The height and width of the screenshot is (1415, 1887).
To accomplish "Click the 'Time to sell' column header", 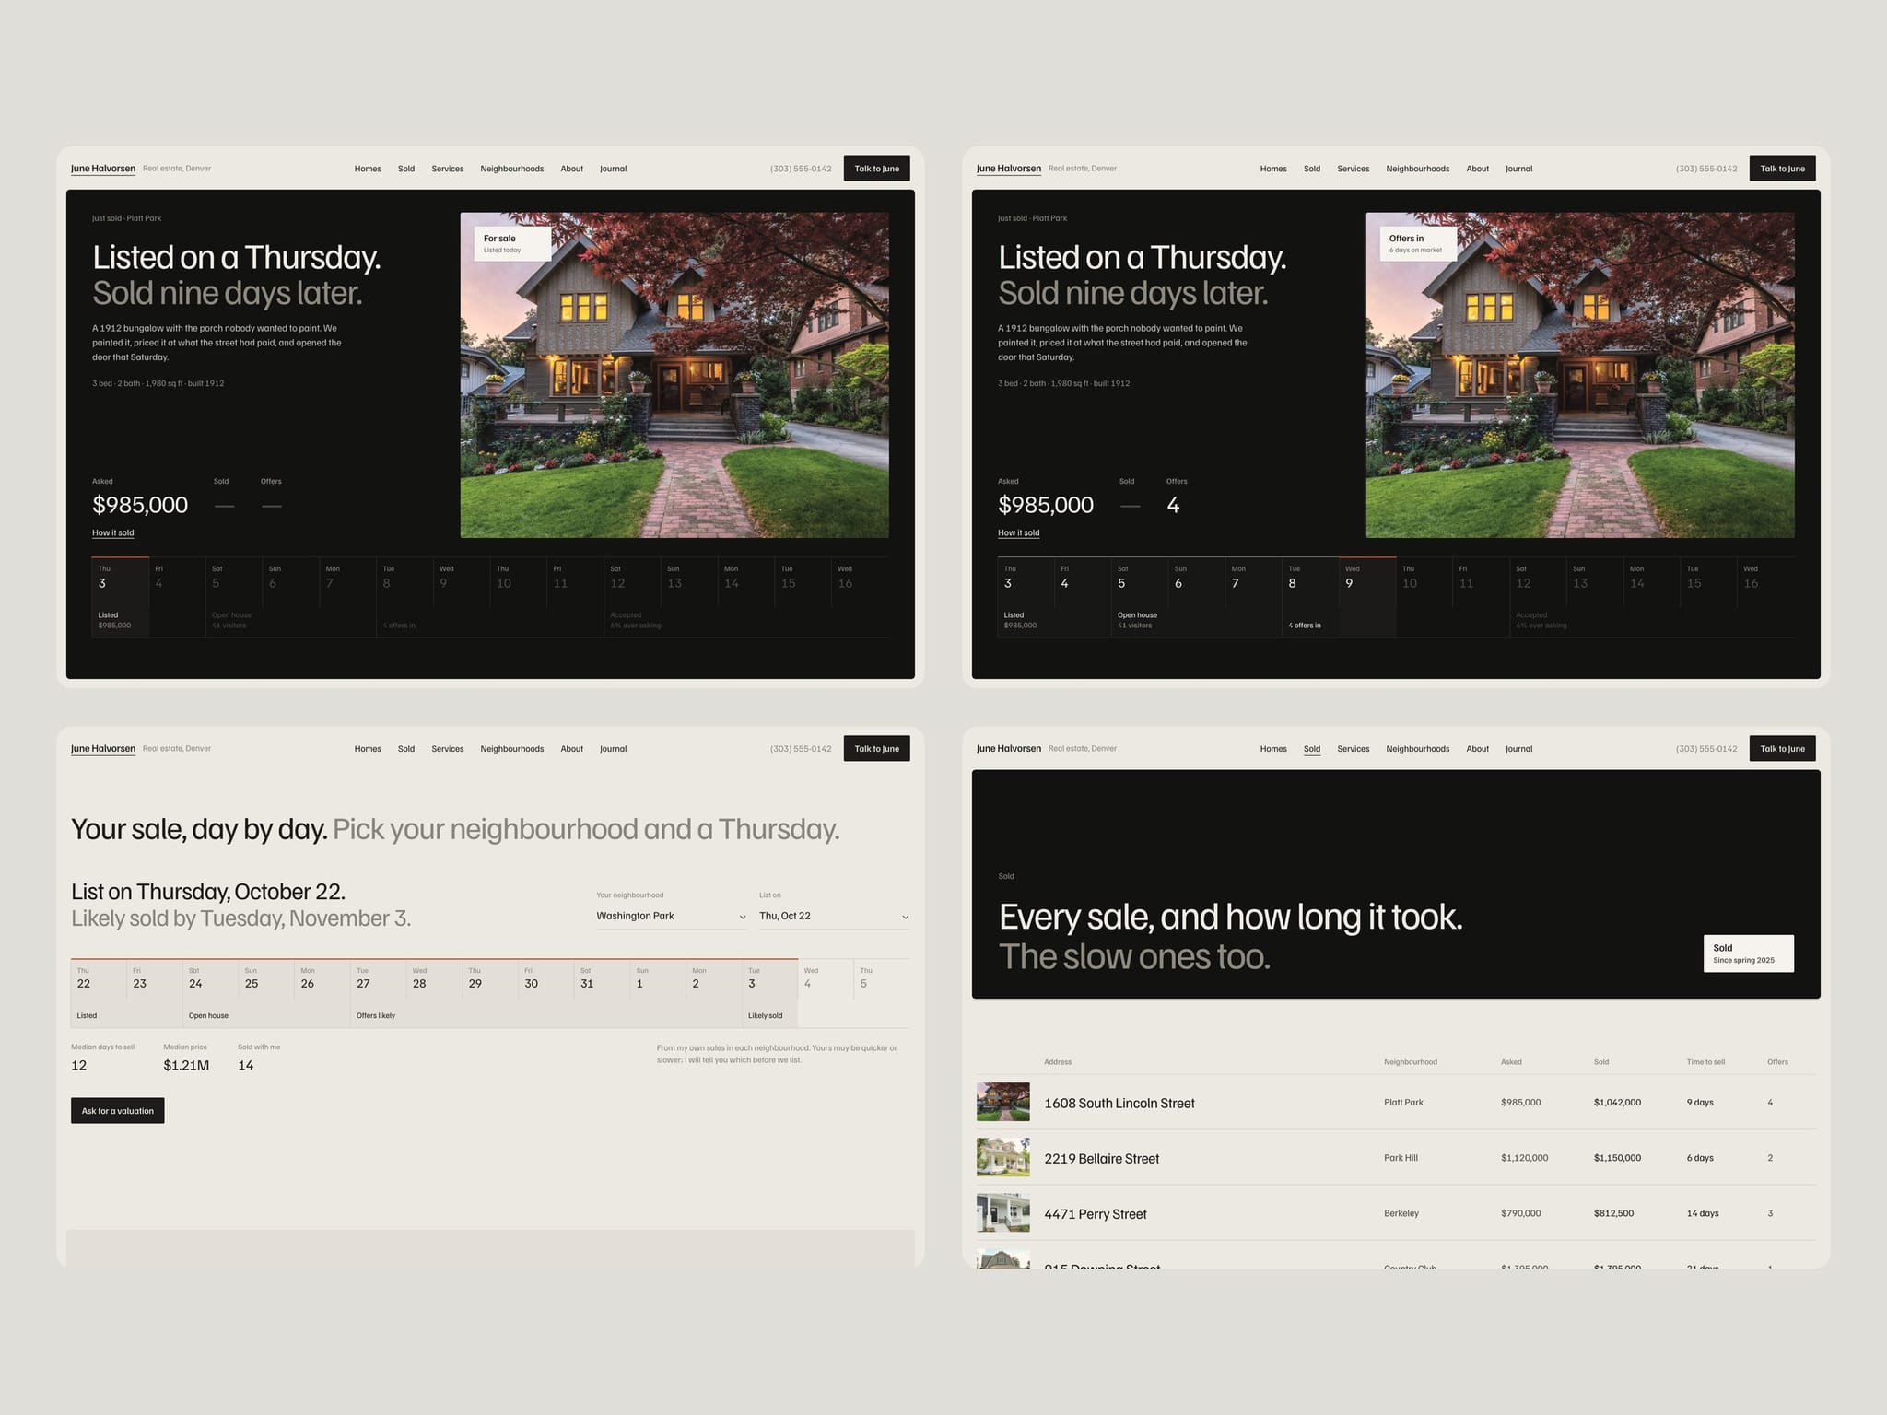I will 1705,1062.
